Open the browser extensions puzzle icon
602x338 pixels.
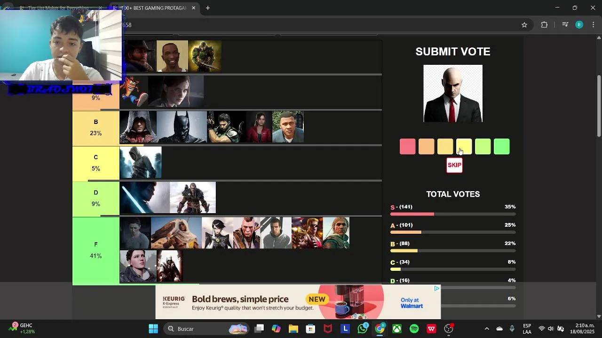[544, 25]
